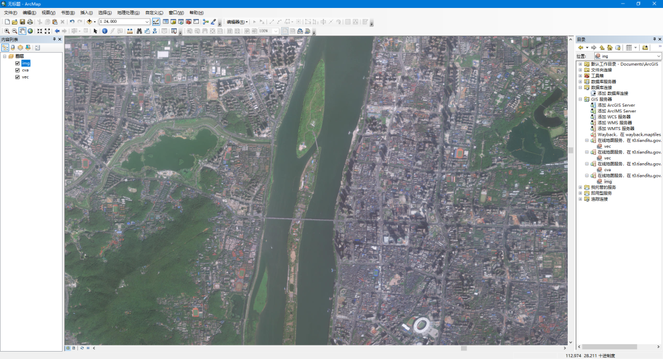Activate the Identify info tool

pos(104,31)
